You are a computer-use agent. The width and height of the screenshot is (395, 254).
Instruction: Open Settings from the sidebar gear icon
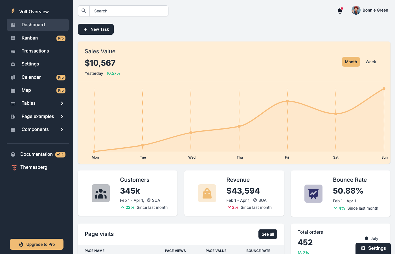(x=13, y=64)
